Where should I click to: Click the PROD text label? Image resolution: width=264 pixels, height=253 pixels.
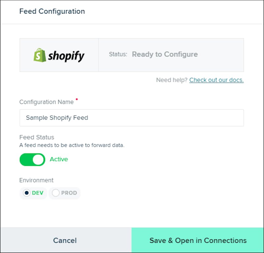pyautogui.click(x=69, y=193)
